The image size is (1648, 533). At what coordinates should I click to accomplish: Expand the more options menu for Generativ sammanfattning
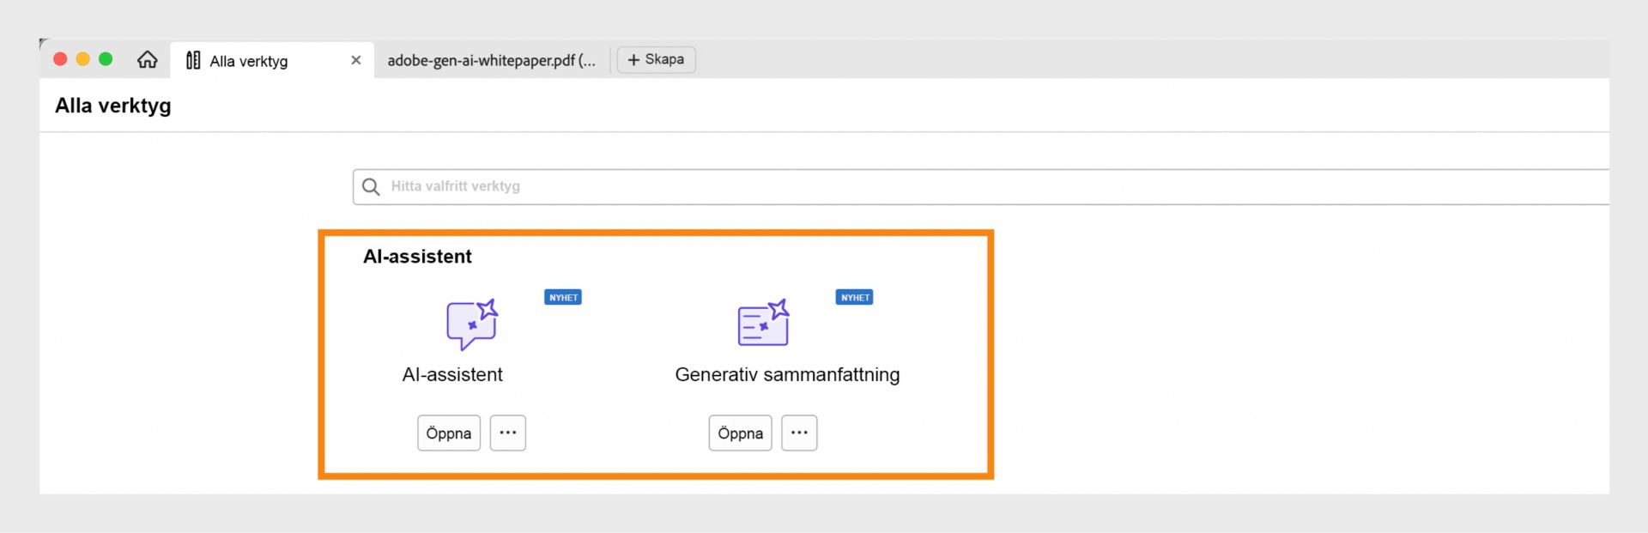(799, 433)
